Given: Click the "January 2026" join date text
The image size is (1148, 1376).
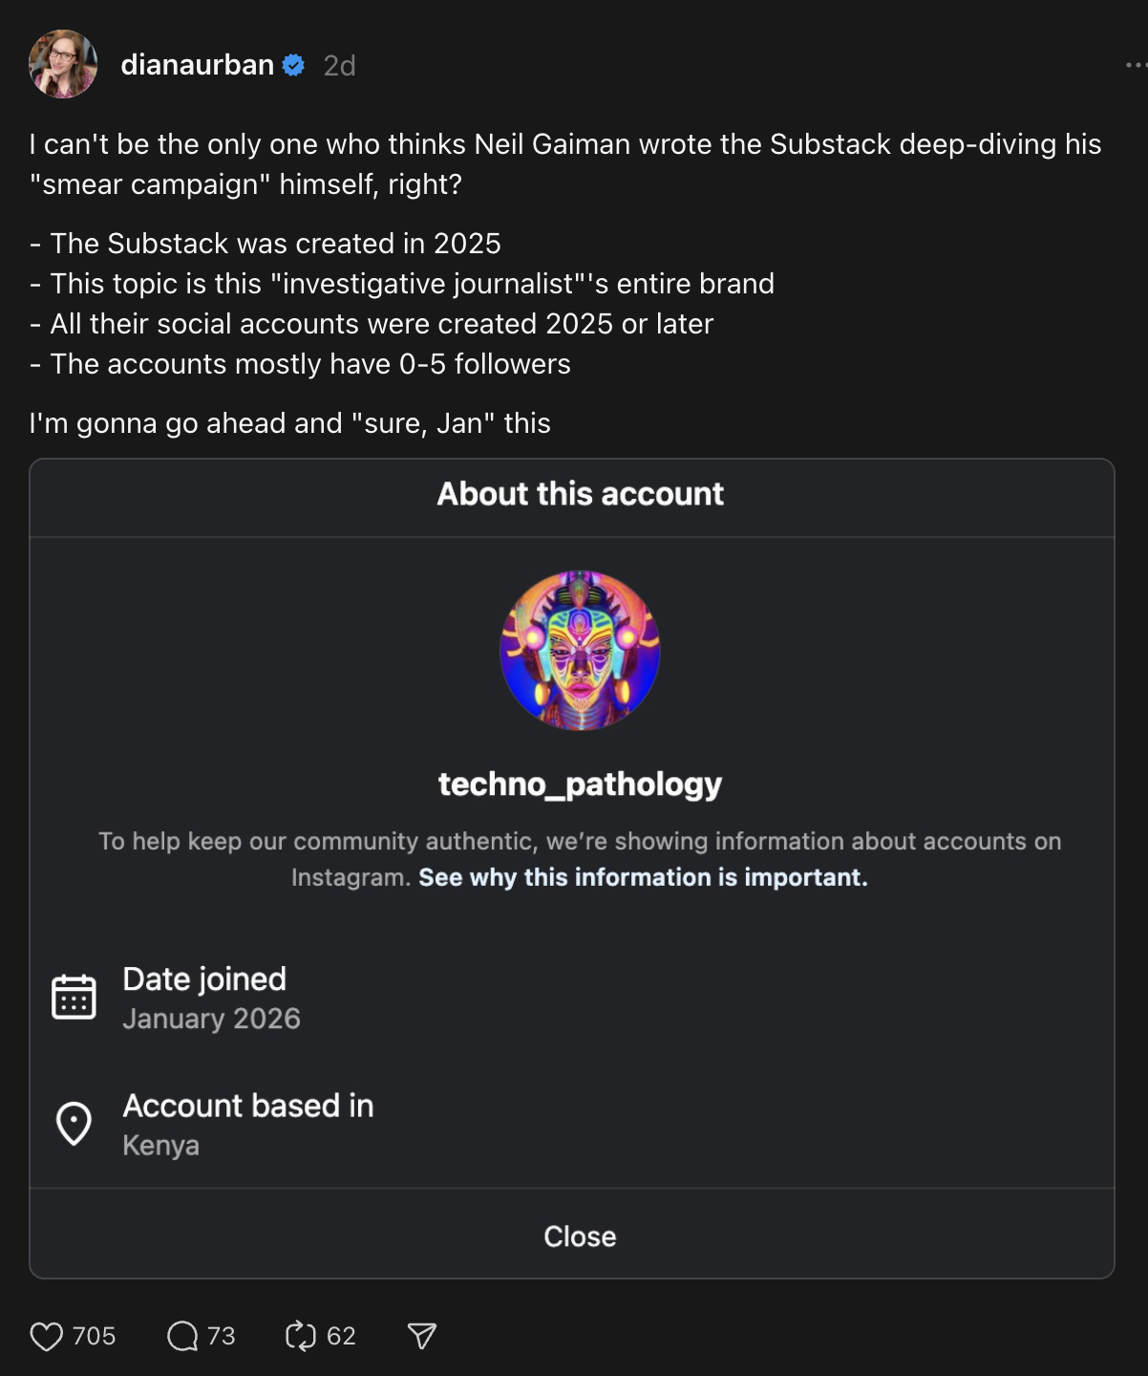Looking at the screenshot, I should [211, 1019].
